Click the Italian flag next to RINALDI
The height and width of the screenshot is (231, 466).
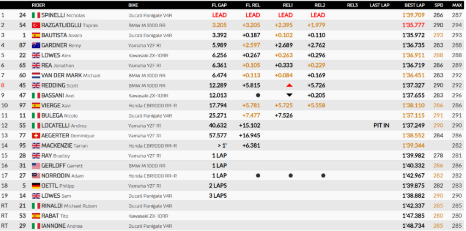click(x=36, y=206)
